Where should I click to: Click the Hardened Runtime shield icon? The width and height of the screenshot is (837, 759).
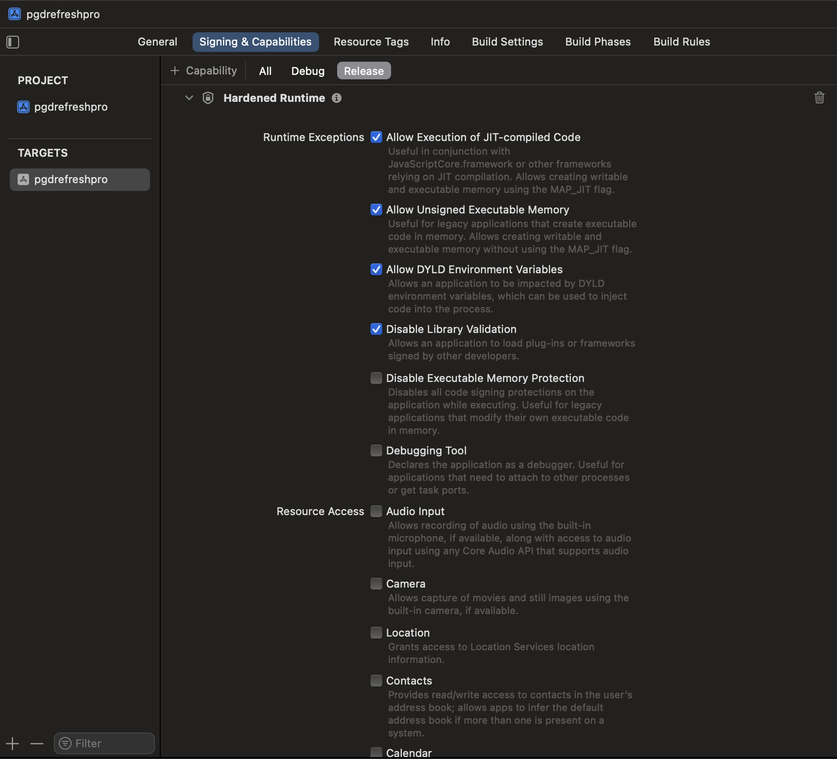[208, 98]
